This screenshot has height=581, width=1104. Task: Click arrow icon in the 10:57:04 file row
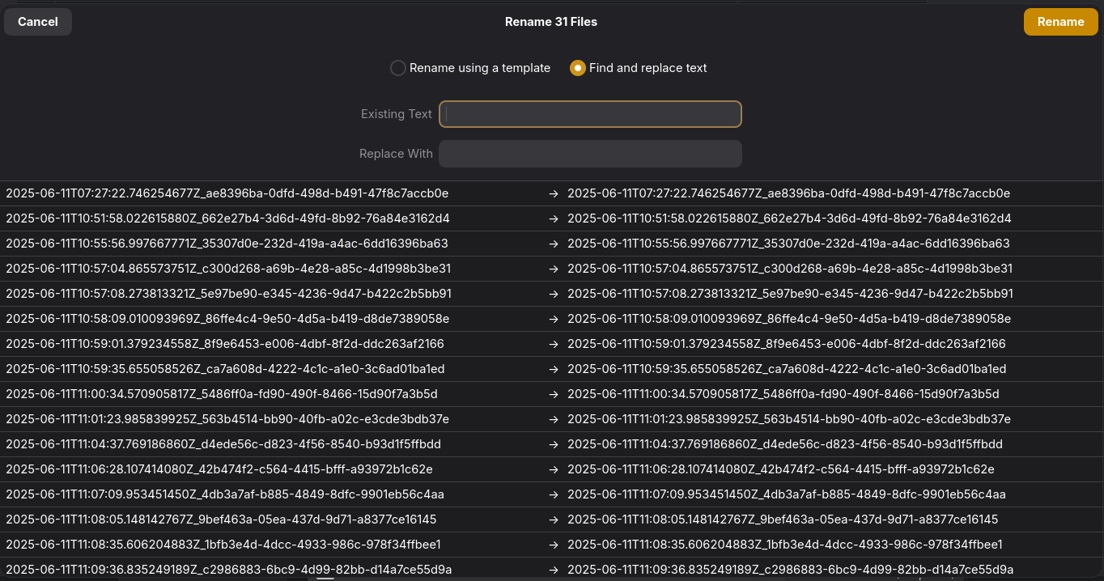pyautogui.click(x=554, y=269)
